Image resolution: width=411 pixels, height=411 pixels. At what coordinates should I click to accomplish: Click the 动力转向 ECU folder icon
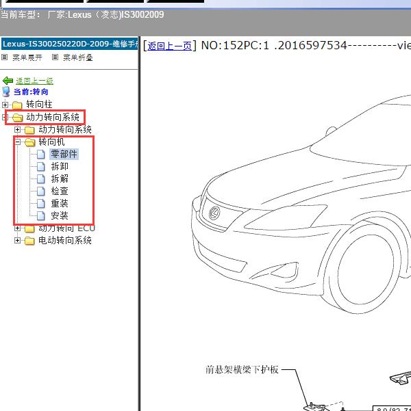pos(29,229)
